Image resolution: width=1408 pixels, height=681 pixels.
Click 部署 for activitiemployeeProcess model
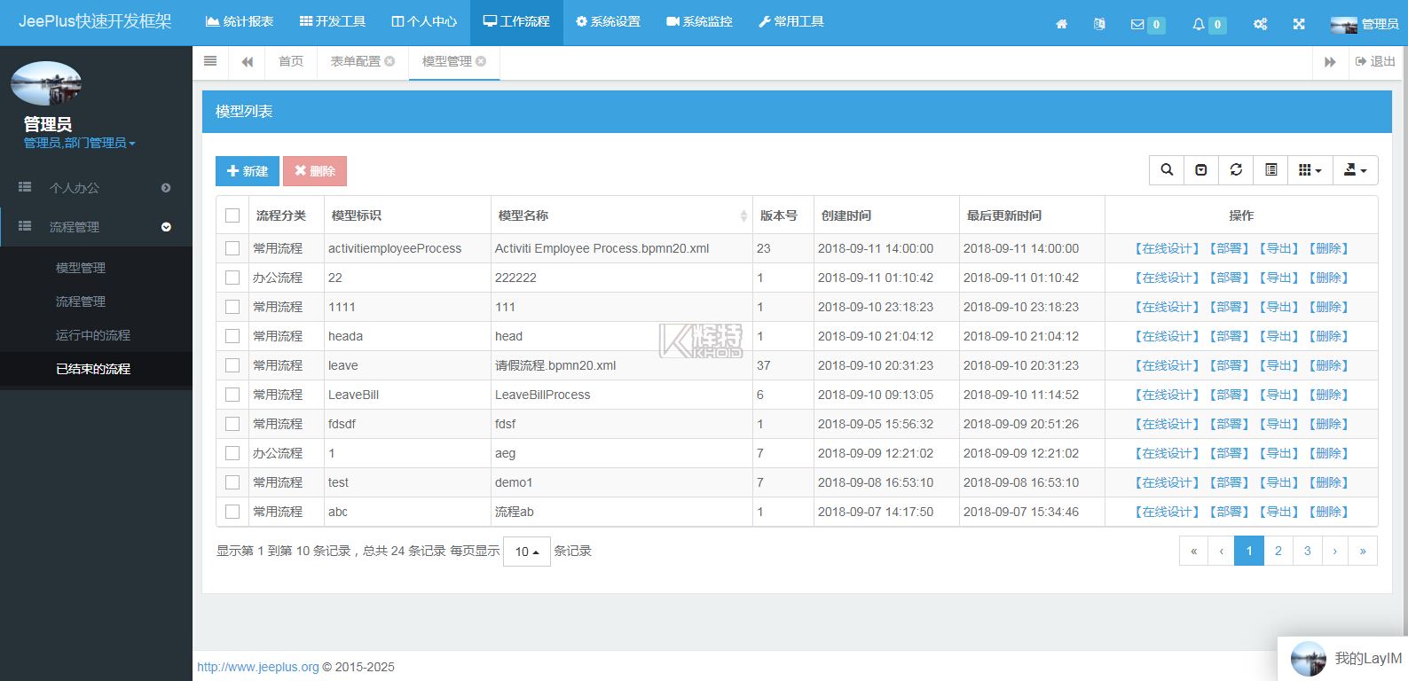coord(1230,248)
